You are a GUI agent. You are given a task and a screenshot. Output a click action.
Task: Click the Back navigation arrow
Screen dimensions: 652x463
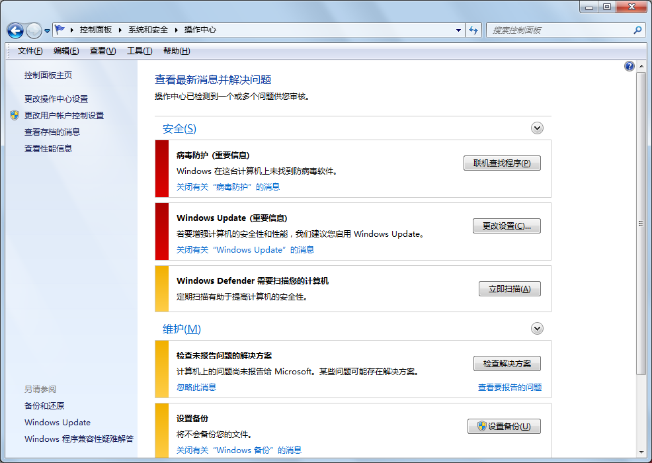coord(15,30)
